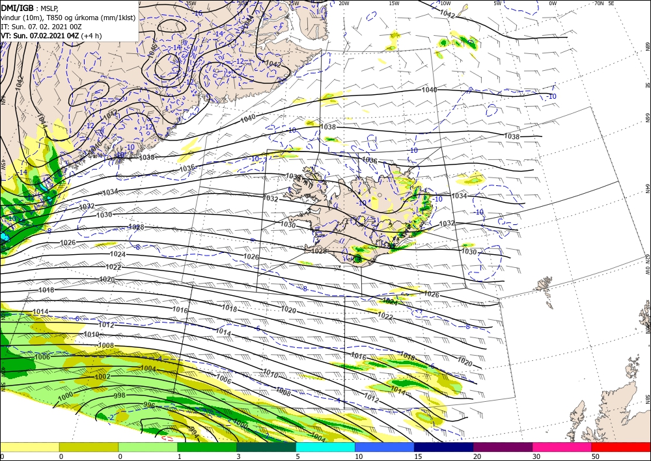Select the medium green legend swatch

pos(207,447)
